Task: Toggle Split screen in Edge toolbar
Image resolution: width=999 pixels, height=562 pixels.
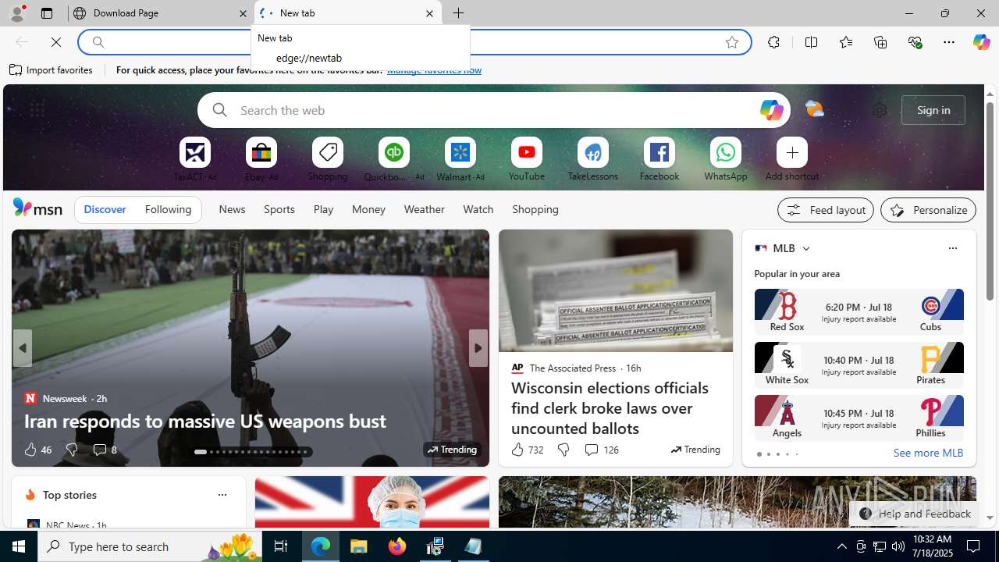Action: [811, 42]
